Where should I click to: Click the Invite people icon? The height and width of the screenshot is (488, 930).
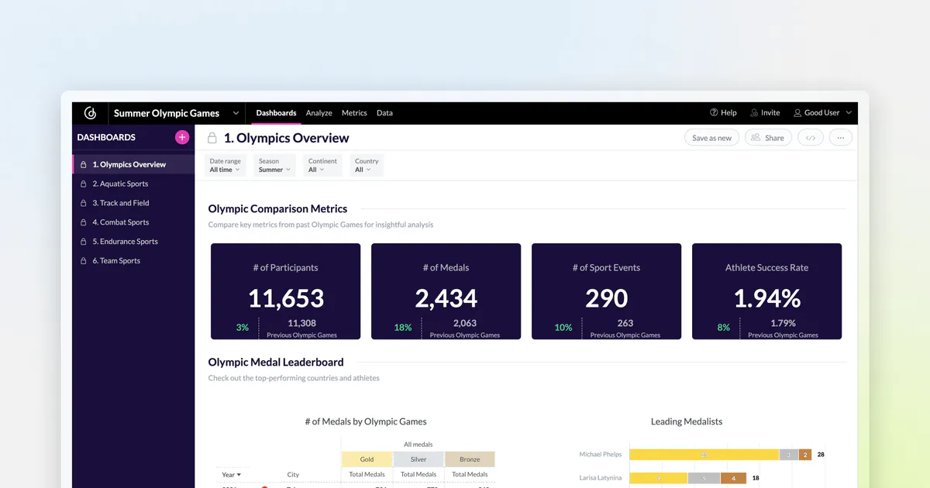(754, 113)
